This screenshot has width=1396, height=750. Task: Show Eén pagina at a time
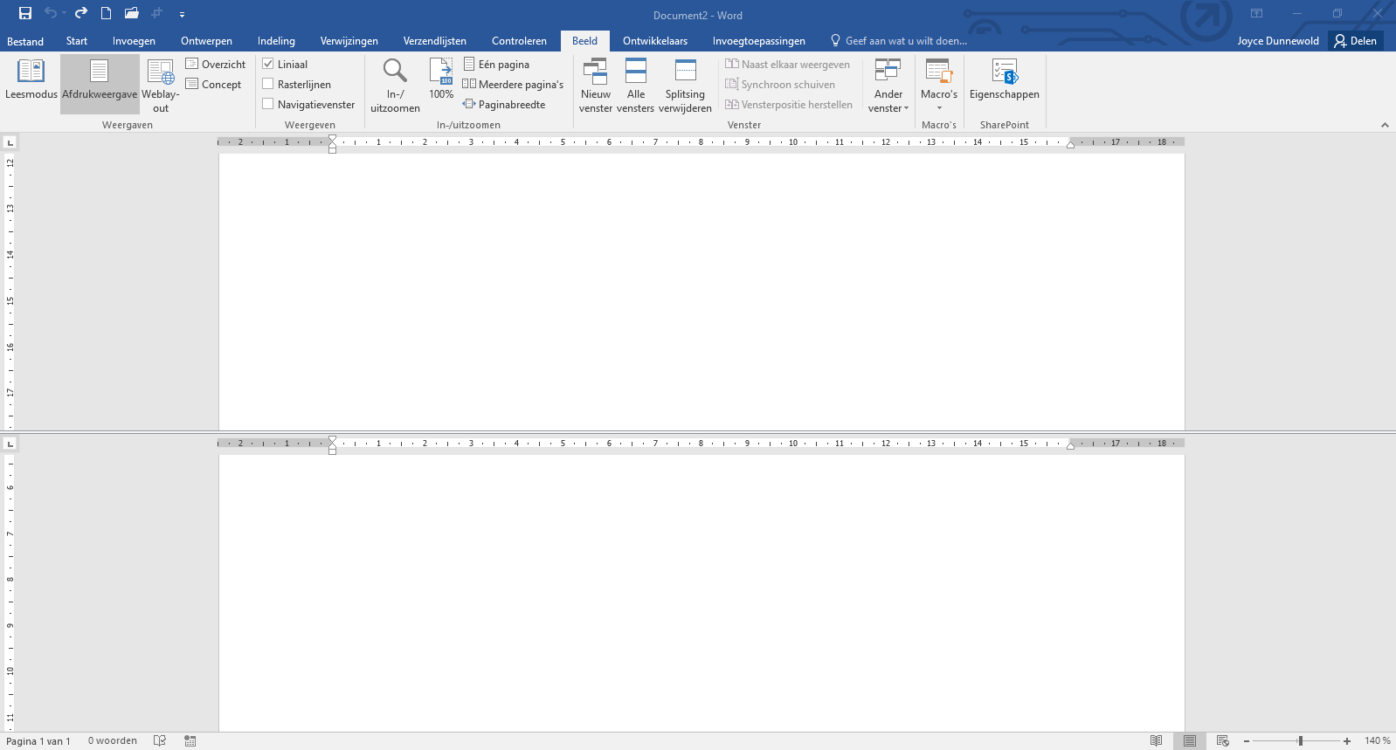[x=496, y=64]
